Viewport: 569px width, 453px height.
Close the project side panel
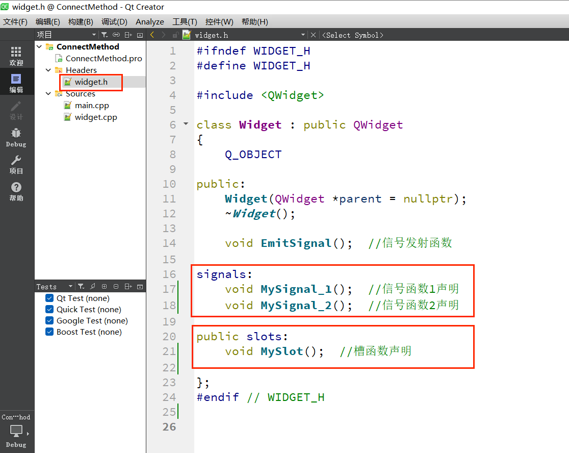pos(140,35)
